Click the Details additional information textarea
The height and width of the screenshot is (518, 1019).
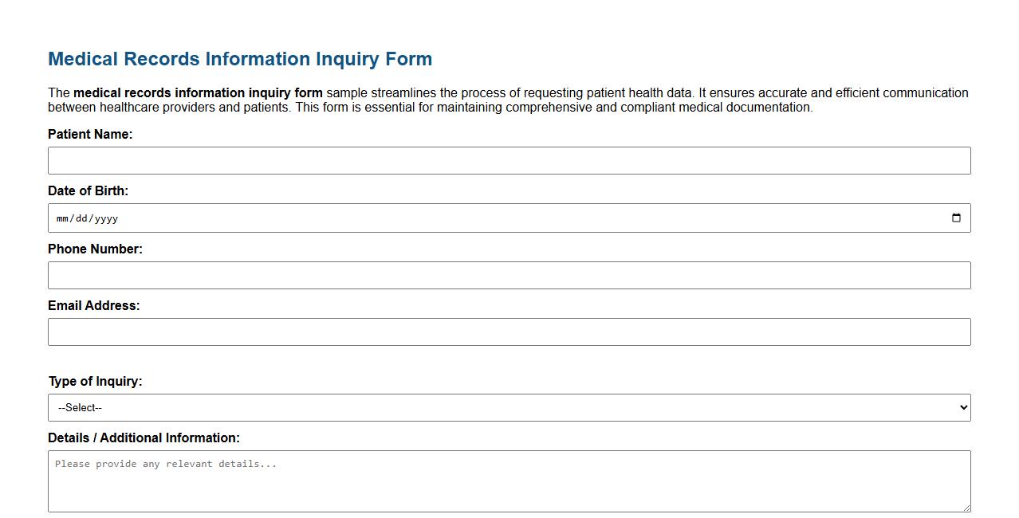click(x=510, y=478)
